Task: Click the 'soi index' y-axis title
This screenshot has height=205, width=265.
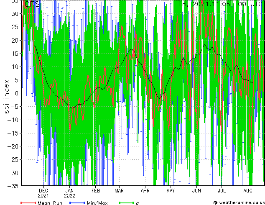Action: coord(7,97)
